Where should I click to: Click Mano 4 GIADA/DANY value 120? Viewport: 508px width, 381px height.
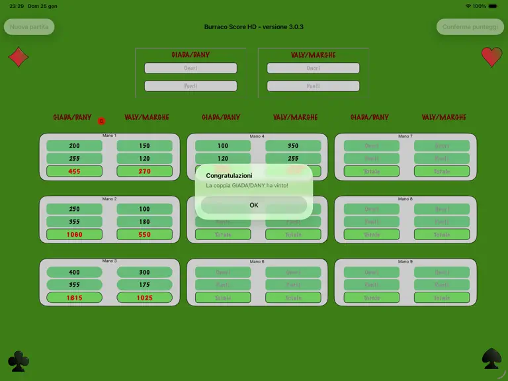(x=223, y=159)
